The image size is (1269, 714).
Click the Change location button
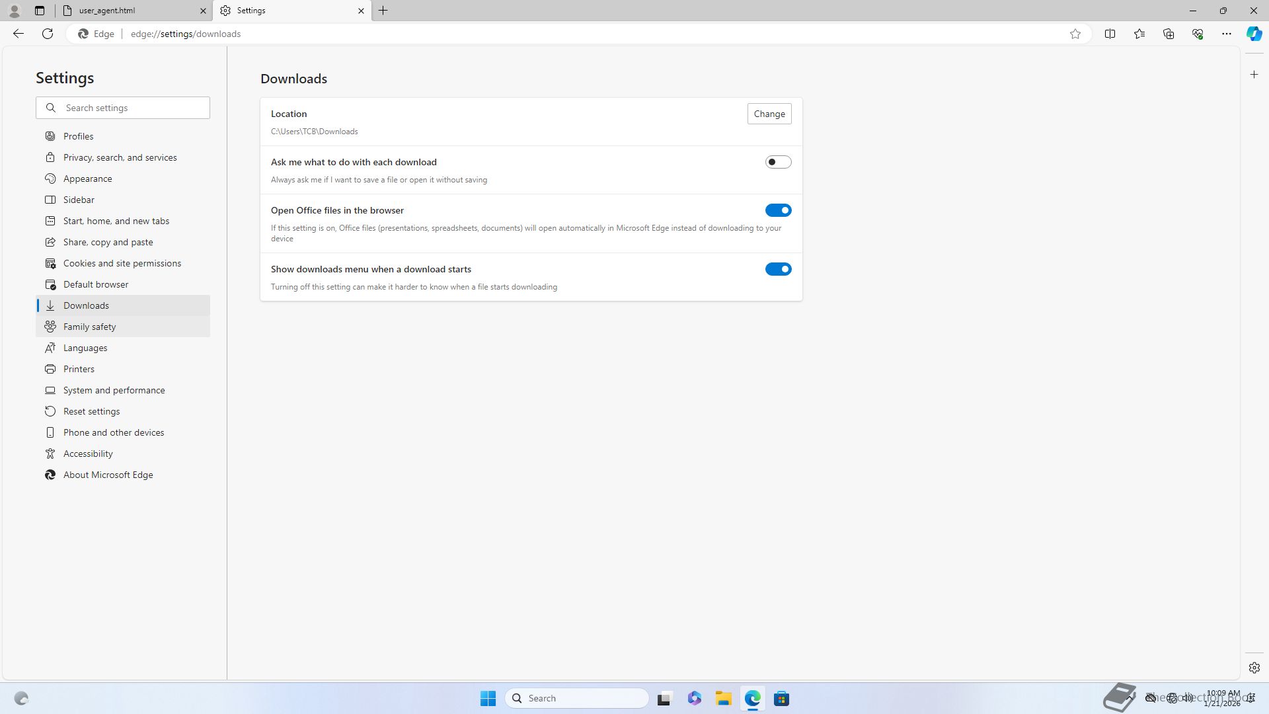[769, 114]
